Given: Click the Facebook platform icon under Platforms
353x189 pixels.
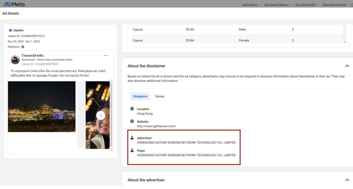Looking at the screenshot, I should click(23, 47).
